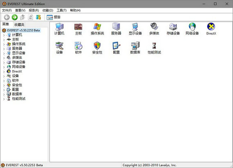Open the 收藏(O) menu
This screenshot has height=168, width=233.
(48, 10)
